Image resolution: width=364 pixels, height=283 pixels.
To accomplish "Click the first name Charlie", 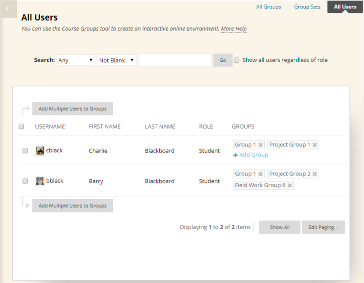I will 98,151.
